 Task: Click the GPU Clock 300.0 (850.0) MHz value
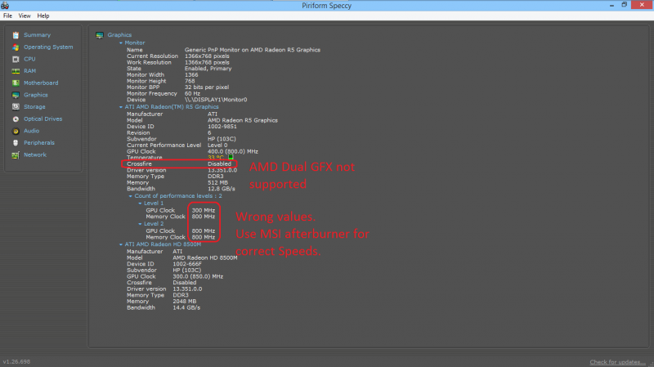(198, 276)
